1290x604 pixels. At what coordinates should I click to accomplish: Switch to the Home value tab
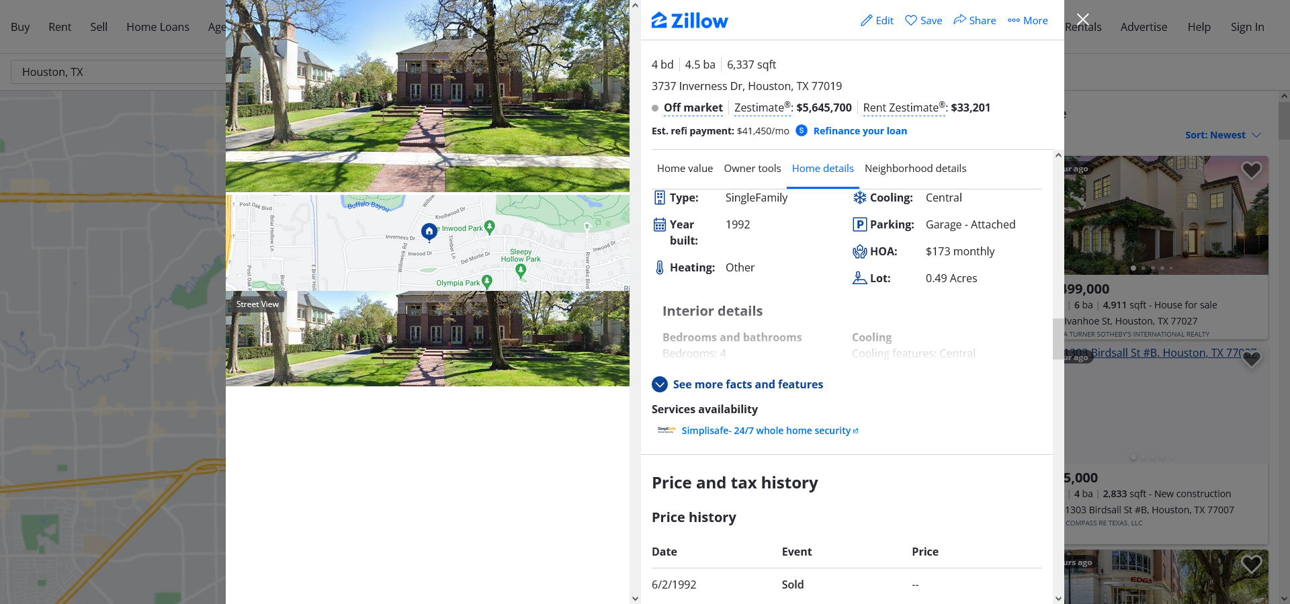click(x=685, y=169)
